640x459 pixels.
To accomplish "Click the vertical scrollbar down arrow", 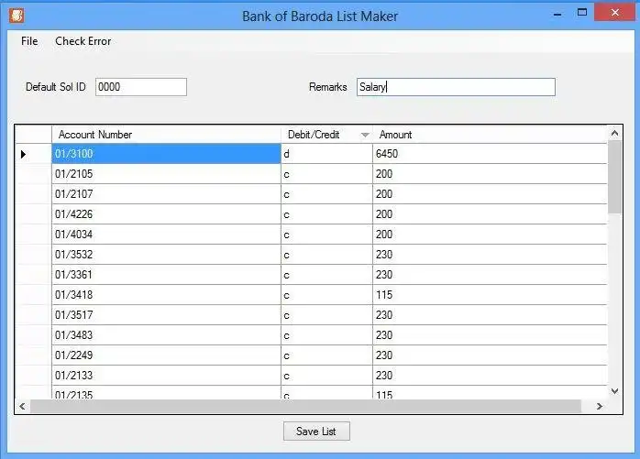I will point(614,391).
